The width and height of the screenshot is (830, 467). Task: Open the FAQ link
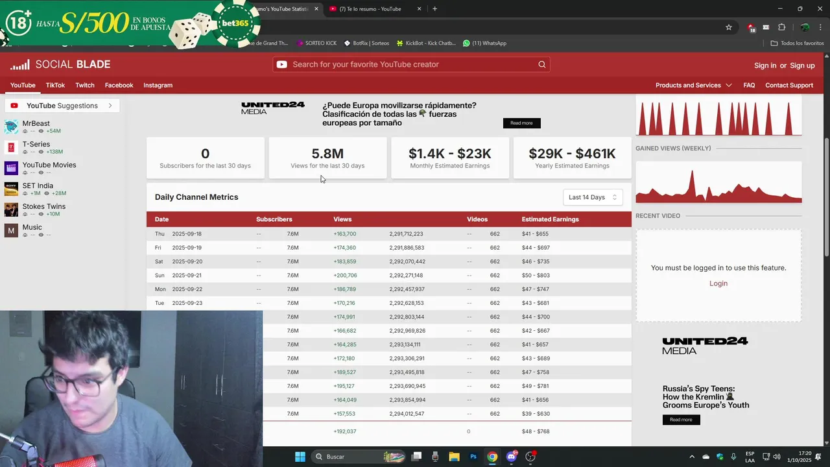(x=749, y=85)
